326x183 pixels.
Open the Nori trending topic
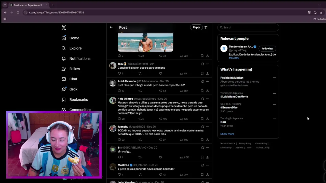[x=223, y=122]
